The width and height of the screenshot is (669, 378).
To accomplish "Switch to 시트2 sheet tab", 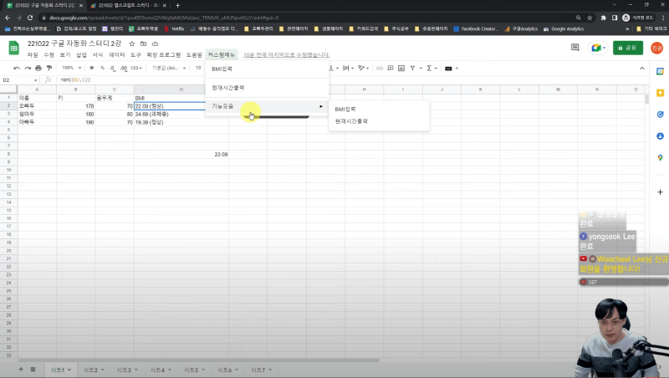I will coord(90,370).
